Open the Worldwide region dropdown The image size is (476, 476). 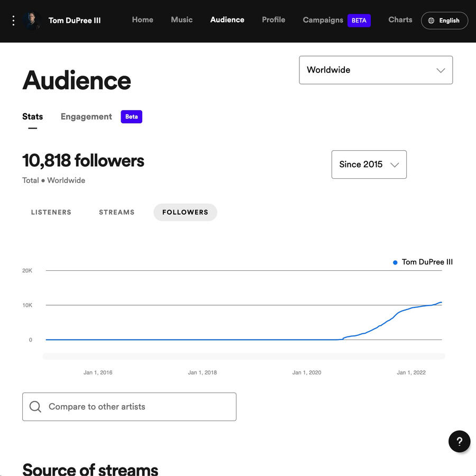[x=376, y=70]
